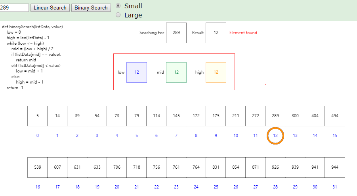The image size is (357, 196).
Task: Select array cell containing 79
Action: click(137, 116)
